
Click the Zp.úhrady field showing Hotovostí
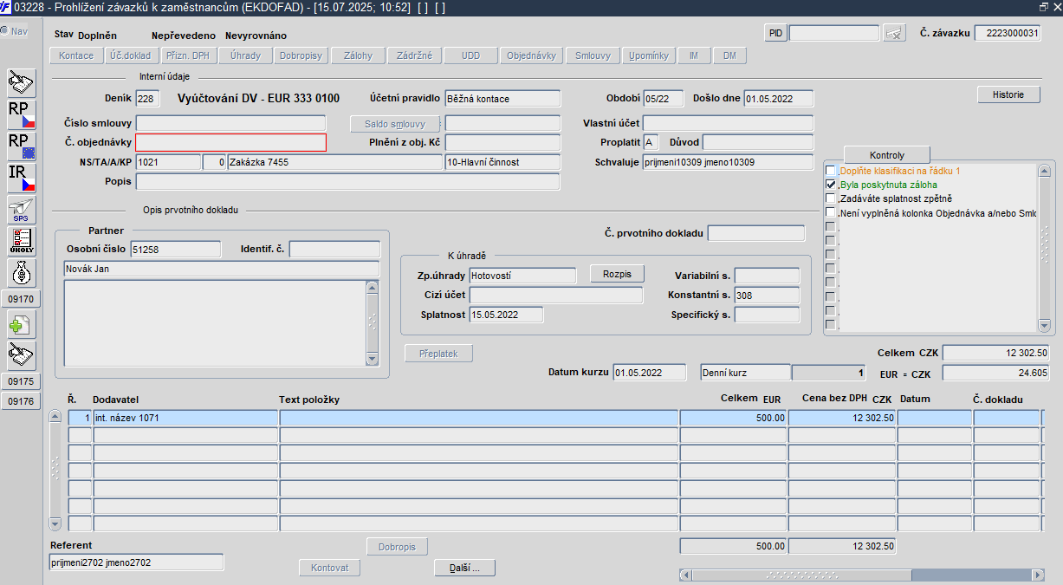522,276
